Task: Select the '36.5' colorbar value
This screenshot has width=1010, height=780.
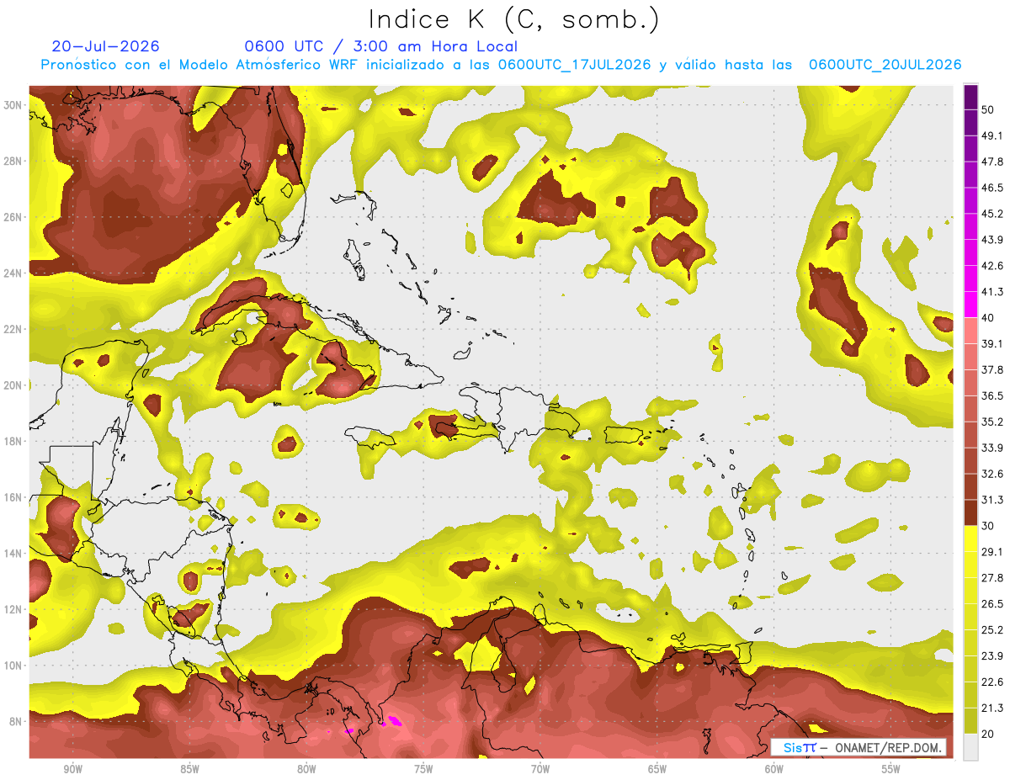Action: (992, 395)
